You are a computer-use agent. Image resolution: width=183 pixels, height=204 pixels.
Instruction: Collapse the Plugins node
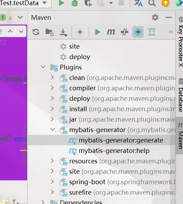pos(43,67)
